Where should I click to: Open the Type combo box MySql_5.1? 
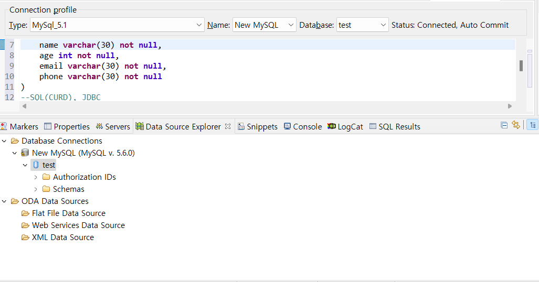117,25
